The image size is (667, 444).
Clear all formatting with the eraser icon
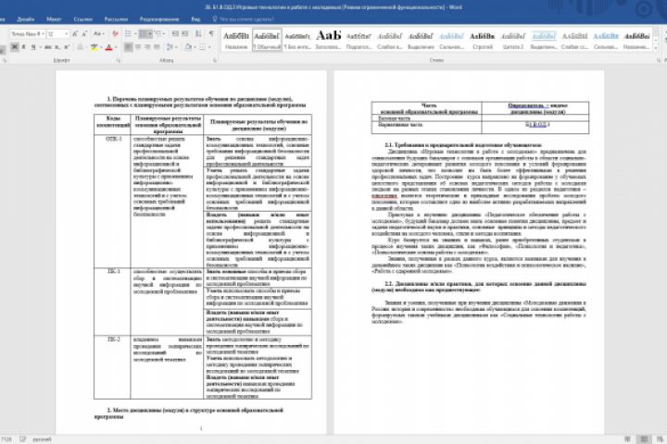(x=115, y=34)
